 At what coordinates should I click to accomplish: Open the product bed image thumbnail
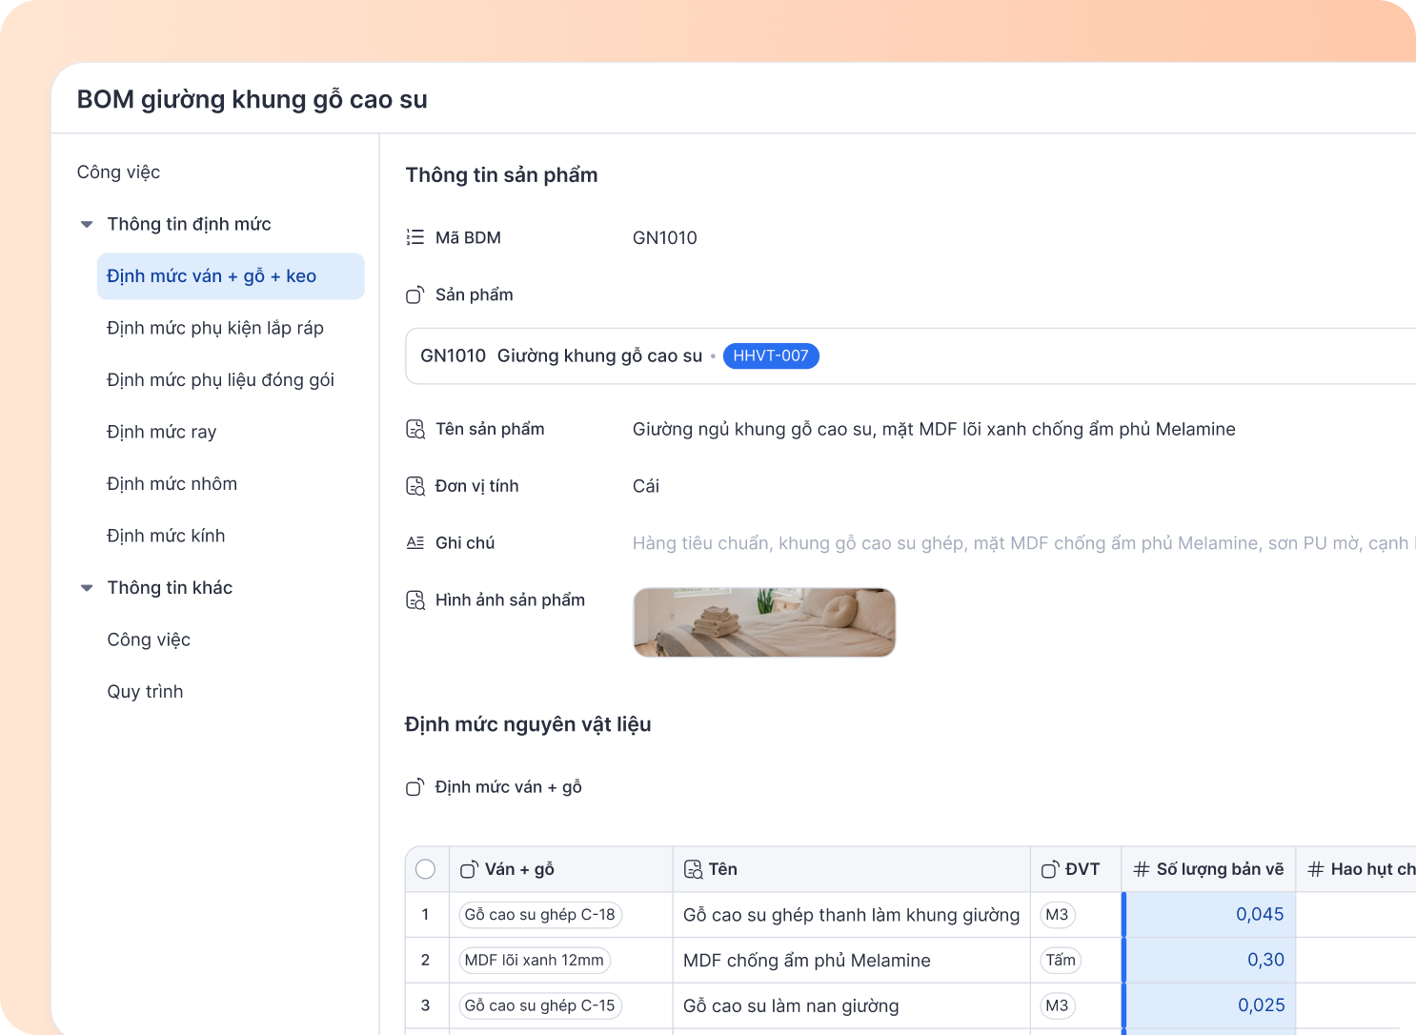(764, 622)
